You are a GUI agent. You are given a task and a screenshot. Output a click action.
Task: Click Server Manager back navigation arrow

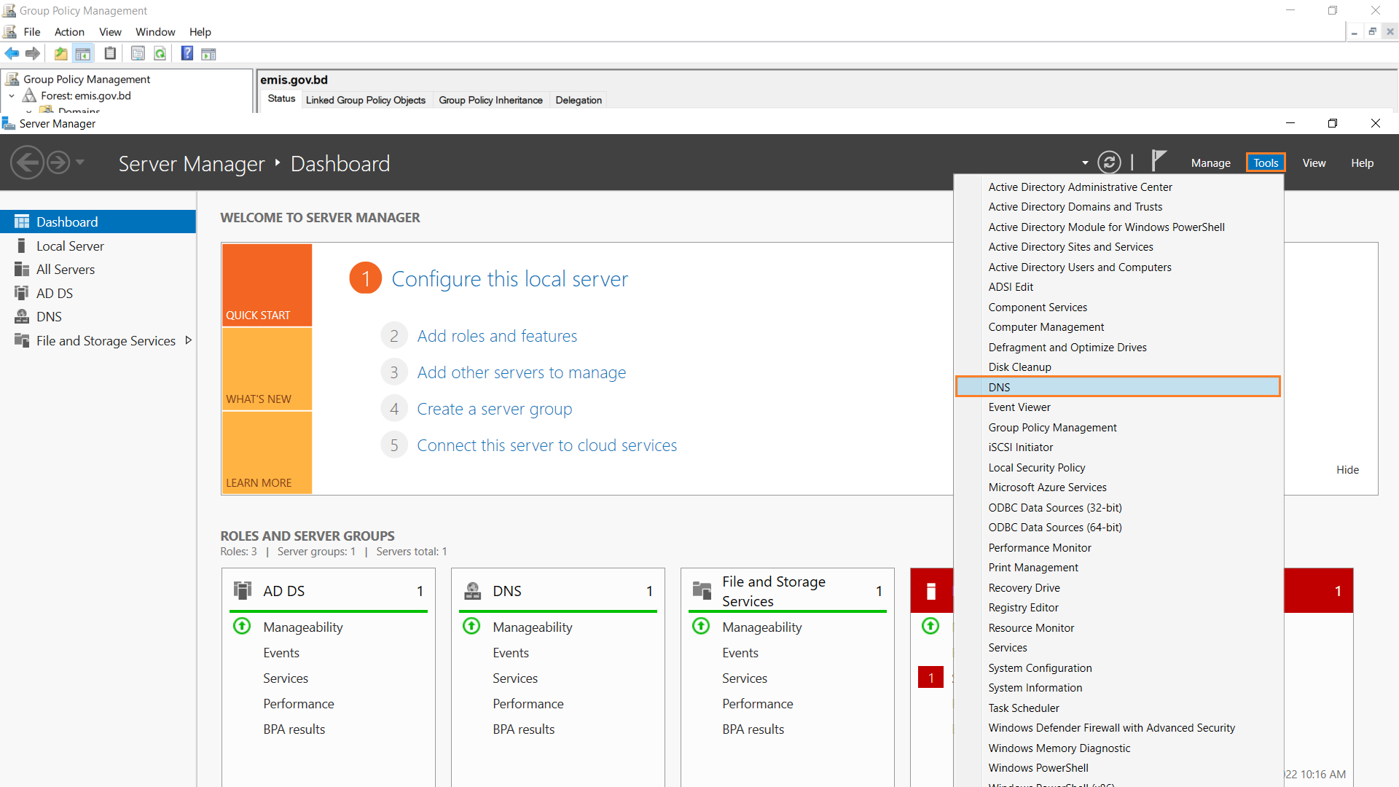28,163
